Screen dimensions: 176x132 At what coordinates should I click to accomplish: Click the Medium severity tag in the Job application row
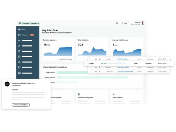(x=109, y=71)
